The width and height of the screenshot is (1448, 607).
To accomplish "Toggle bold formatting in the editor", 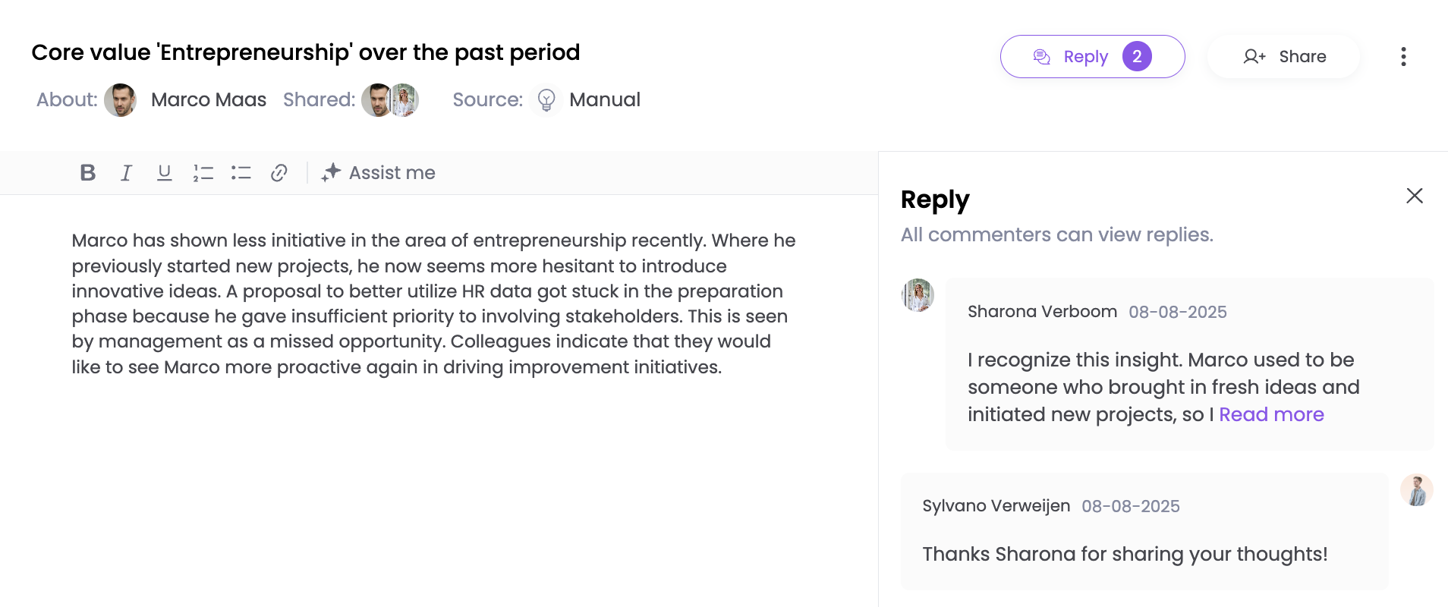I will pos(88,173).
